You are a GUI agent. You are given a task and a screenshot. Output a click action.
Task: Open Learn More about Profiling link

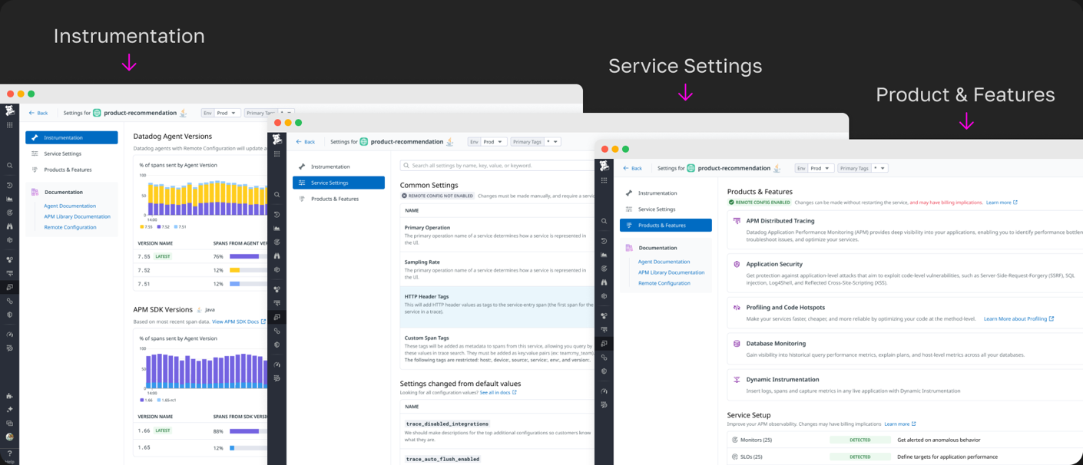[1018, 318]
